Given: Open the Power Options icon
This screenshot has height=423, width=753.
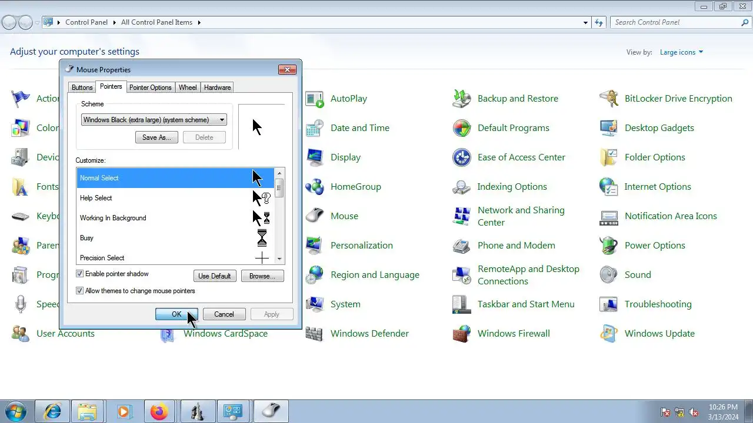Looking at the screenshot, I should click(x=609, y=246).
